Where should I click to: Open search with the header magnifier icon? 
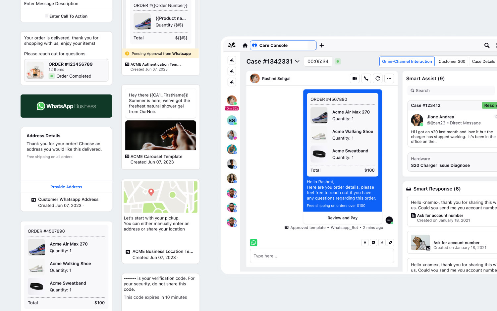pos(487,45)
